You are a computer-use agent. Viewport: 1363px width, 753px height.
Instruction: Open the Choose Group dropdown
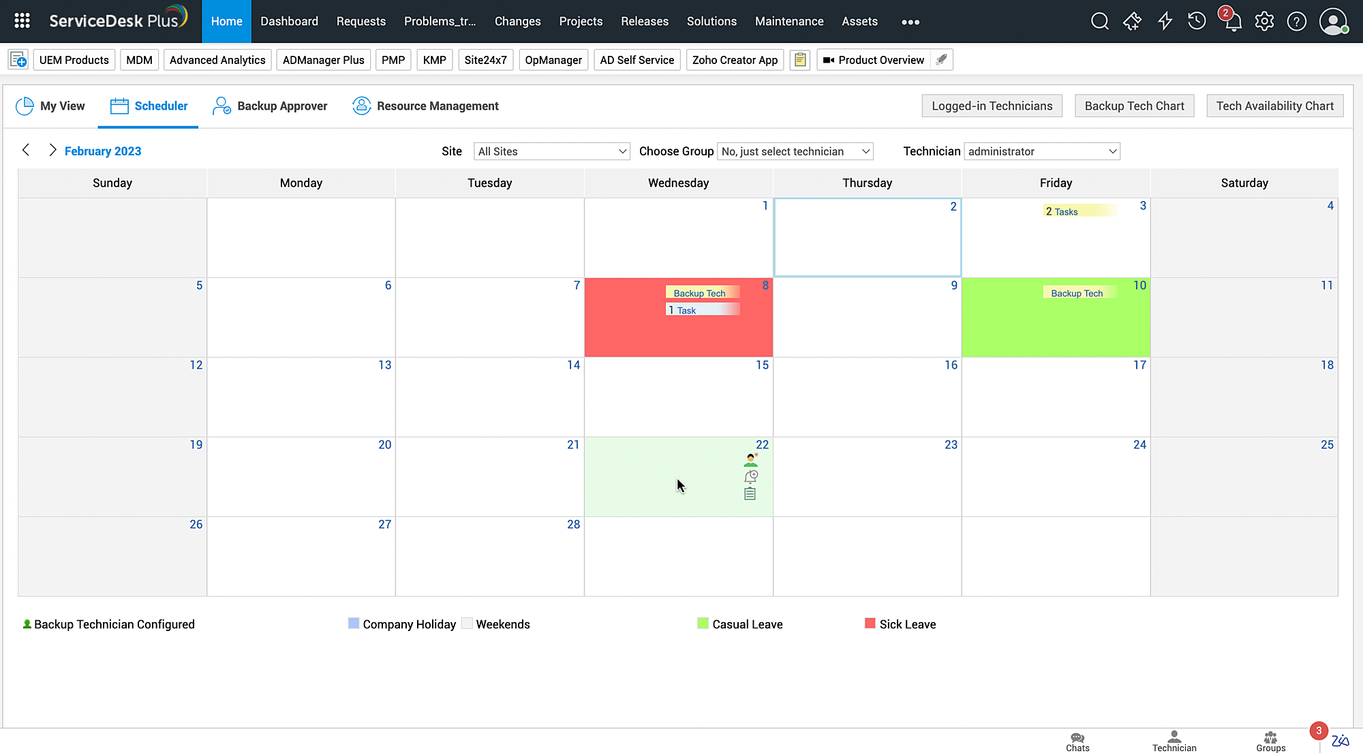click(x=795, y=151)
